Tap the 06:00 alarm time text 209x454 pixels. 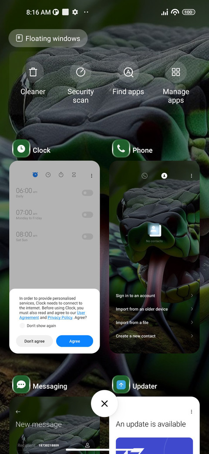[24, 190]
